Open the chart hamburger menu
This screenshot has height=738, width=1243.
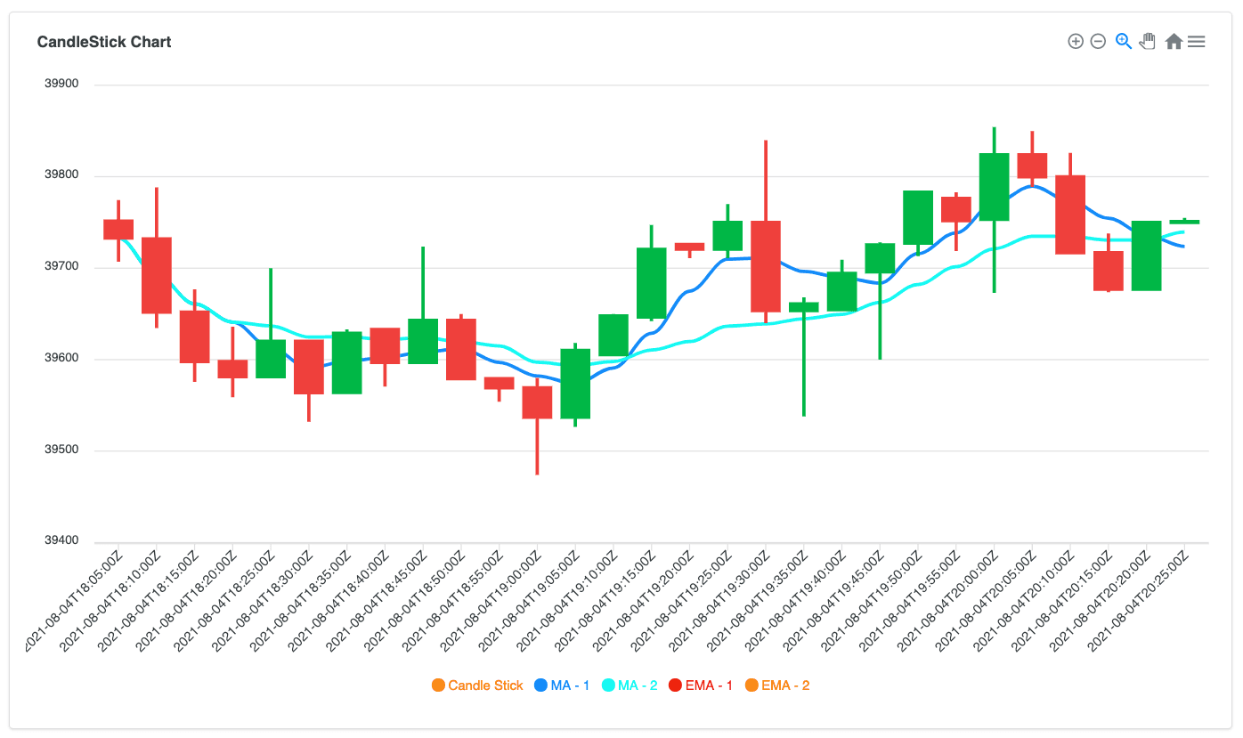click(1197, 41)
